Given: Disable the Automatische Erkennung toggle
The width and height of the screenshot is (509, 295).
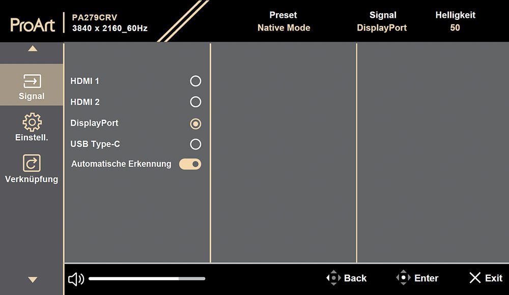Looking at the screenshot, I should tap(190, 164).
